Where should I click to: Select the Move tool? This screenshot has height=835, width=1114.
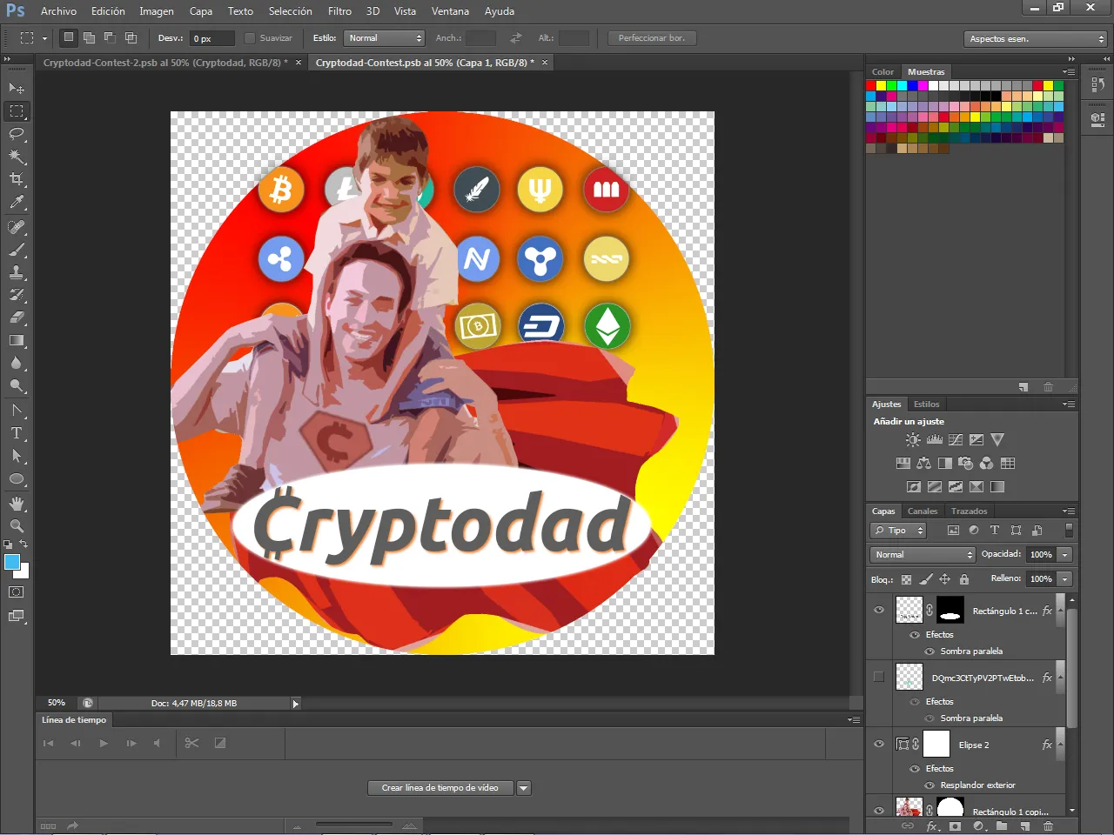coord(17,88)
